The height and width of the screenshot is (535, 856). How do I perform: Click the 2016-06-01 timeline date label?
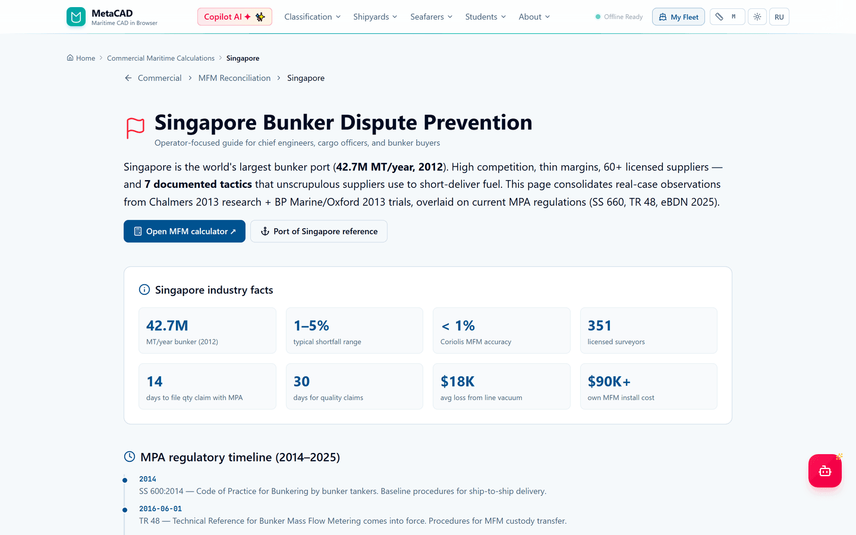160,509
